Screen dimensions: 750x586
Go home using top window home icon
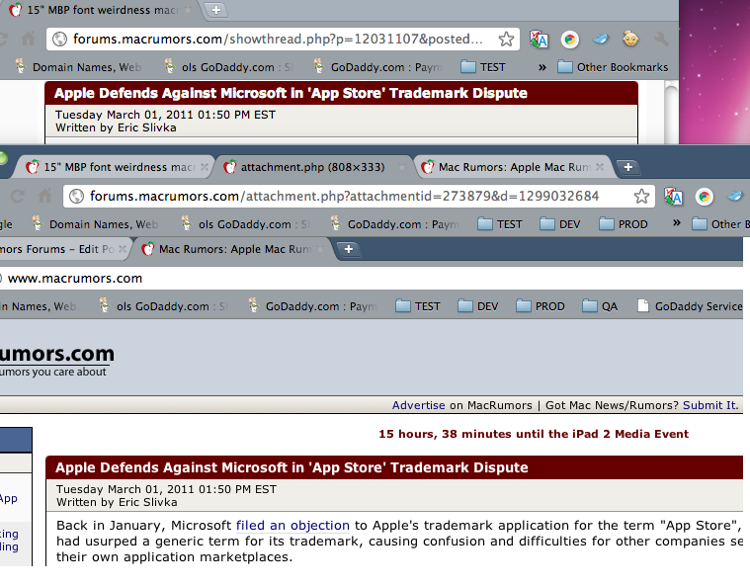(x=29, y=39)
